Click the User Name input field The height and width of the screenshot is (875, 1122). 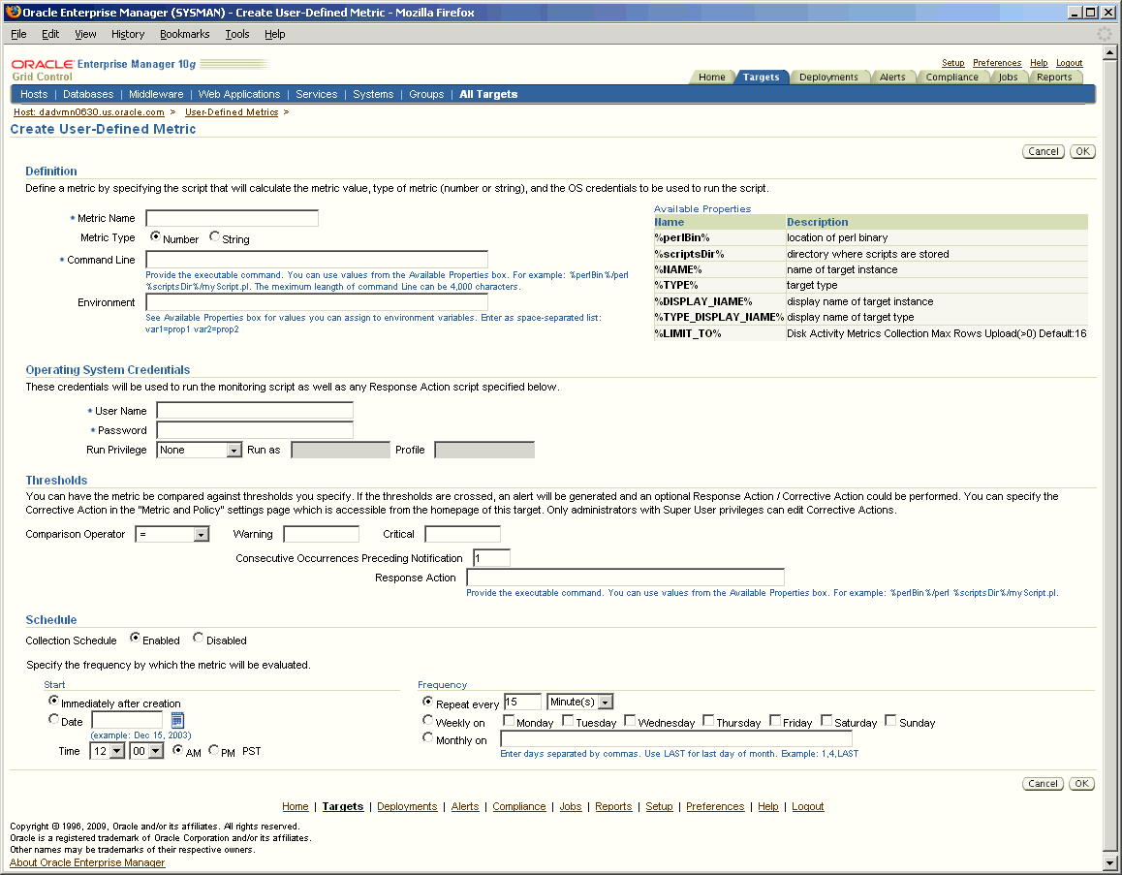[x=255, y=410]
